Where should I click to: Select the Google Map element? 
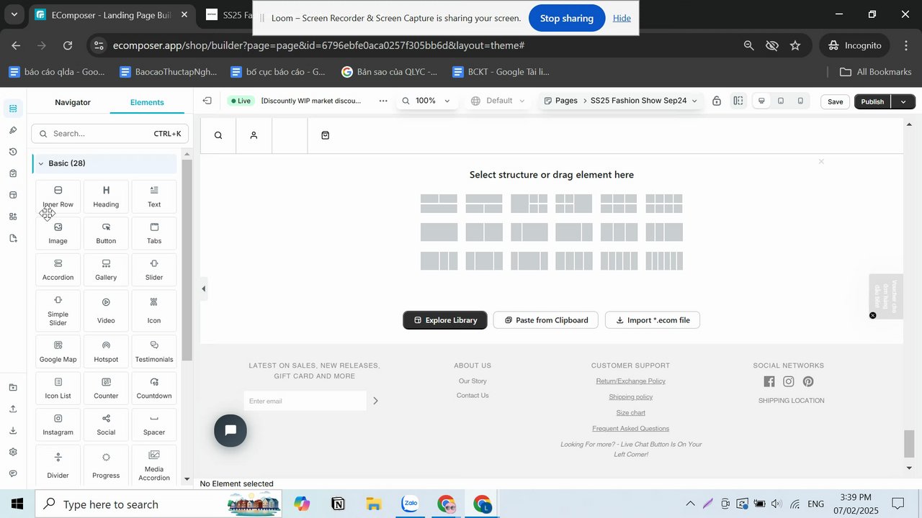point(58,351)
